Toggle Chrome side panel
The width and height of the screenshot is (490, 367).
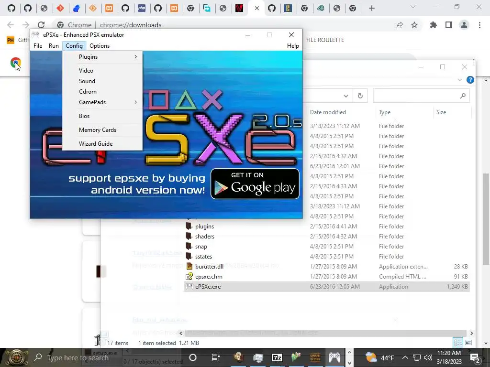[449, 25]
